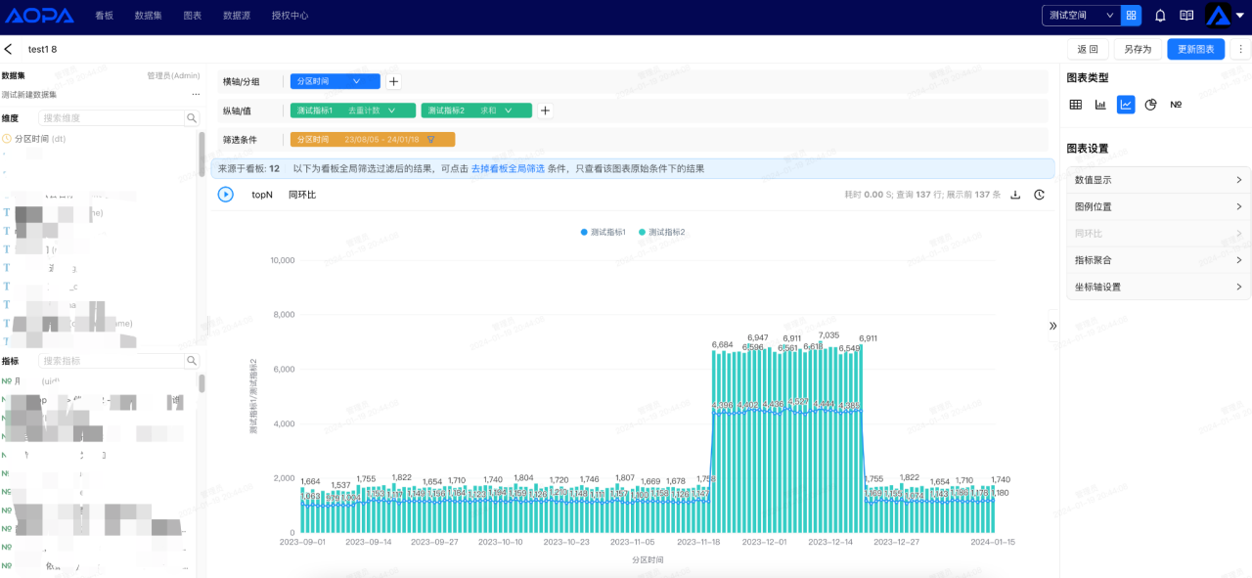The height and width of the screenshot is (578, 1252).
Task: Download the chart data
Action: click(1015, 195)
